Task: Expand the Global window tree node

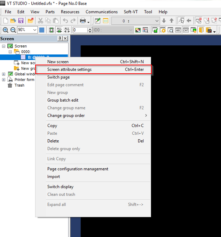Action: (x=3, y=74)
